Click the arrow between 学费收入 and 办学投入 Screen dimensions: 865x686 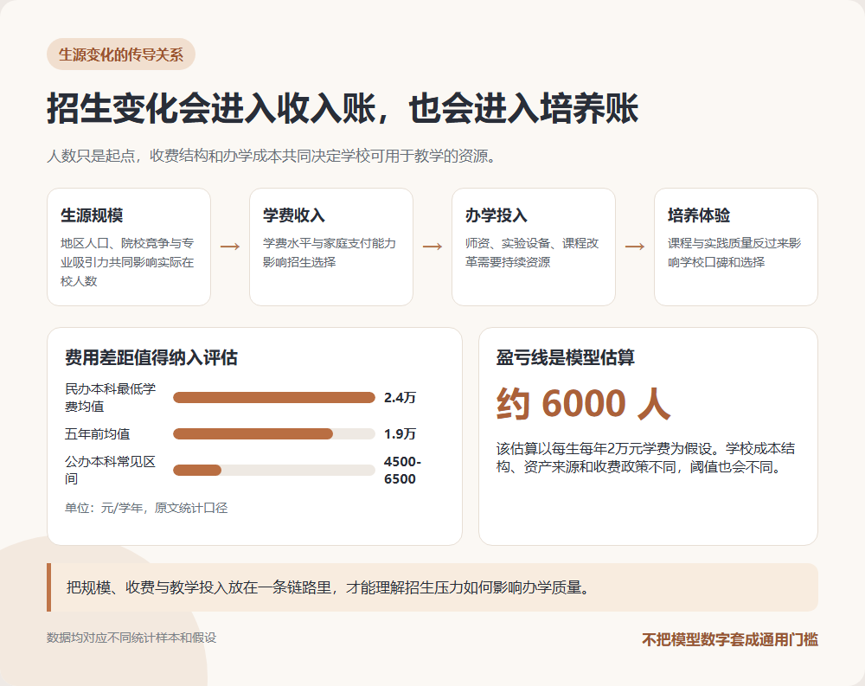point(432,247)
